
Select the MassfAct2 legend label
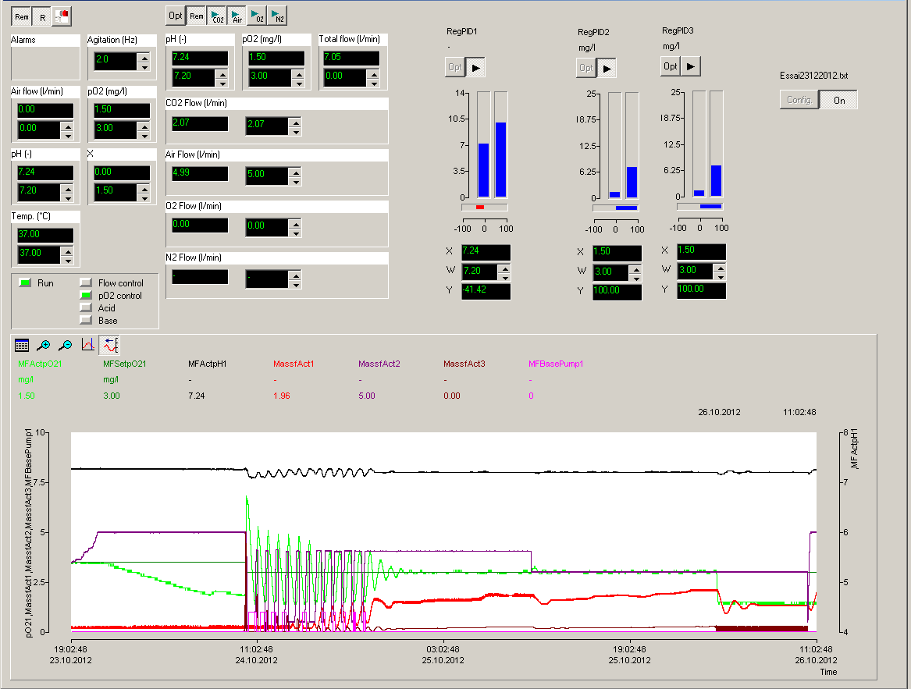379,364
